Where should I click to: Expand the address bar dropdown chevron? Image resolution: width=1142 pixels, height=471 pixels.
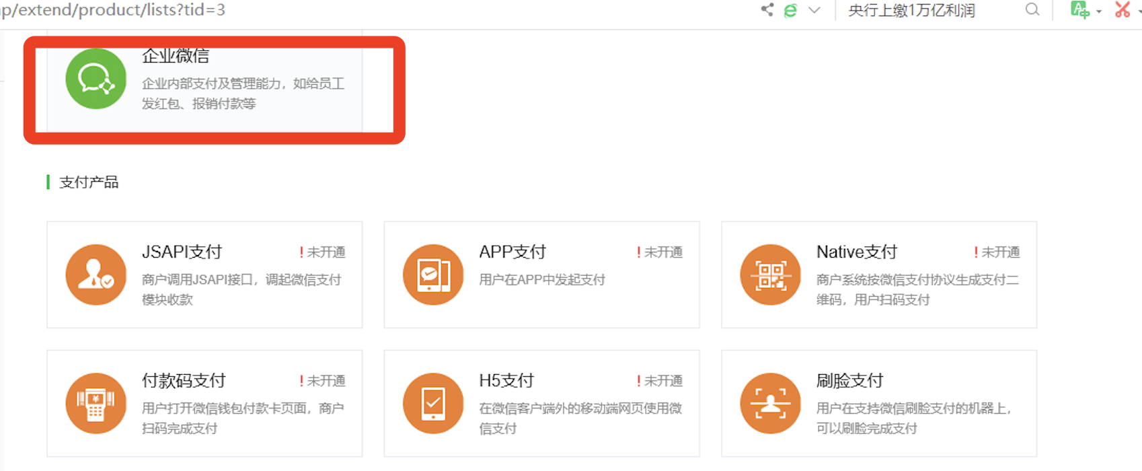coord(814,10)
